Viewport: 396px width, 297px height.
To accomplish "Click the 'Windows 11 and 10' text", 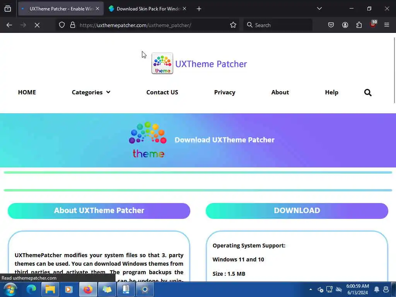I will coord(238,259).
